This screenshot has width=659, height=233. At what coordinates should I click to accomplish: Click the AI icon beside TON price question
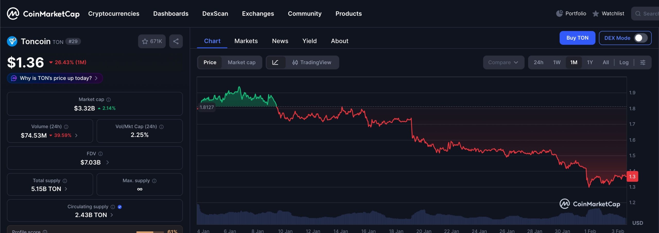click(14, 78)
